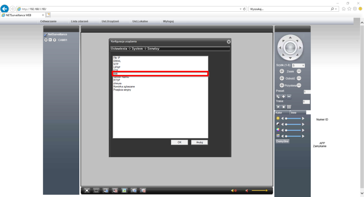Click the Trasa grid icon
Image resolution: width=364 pixels, height=197 pixels.
point(289,107)
